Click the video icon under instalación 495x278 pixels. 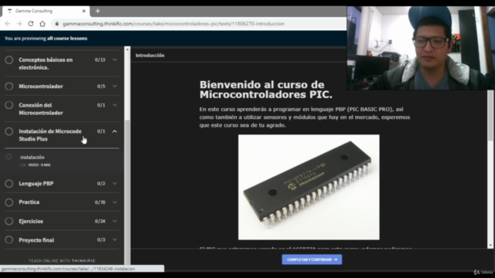click(22, 164)
